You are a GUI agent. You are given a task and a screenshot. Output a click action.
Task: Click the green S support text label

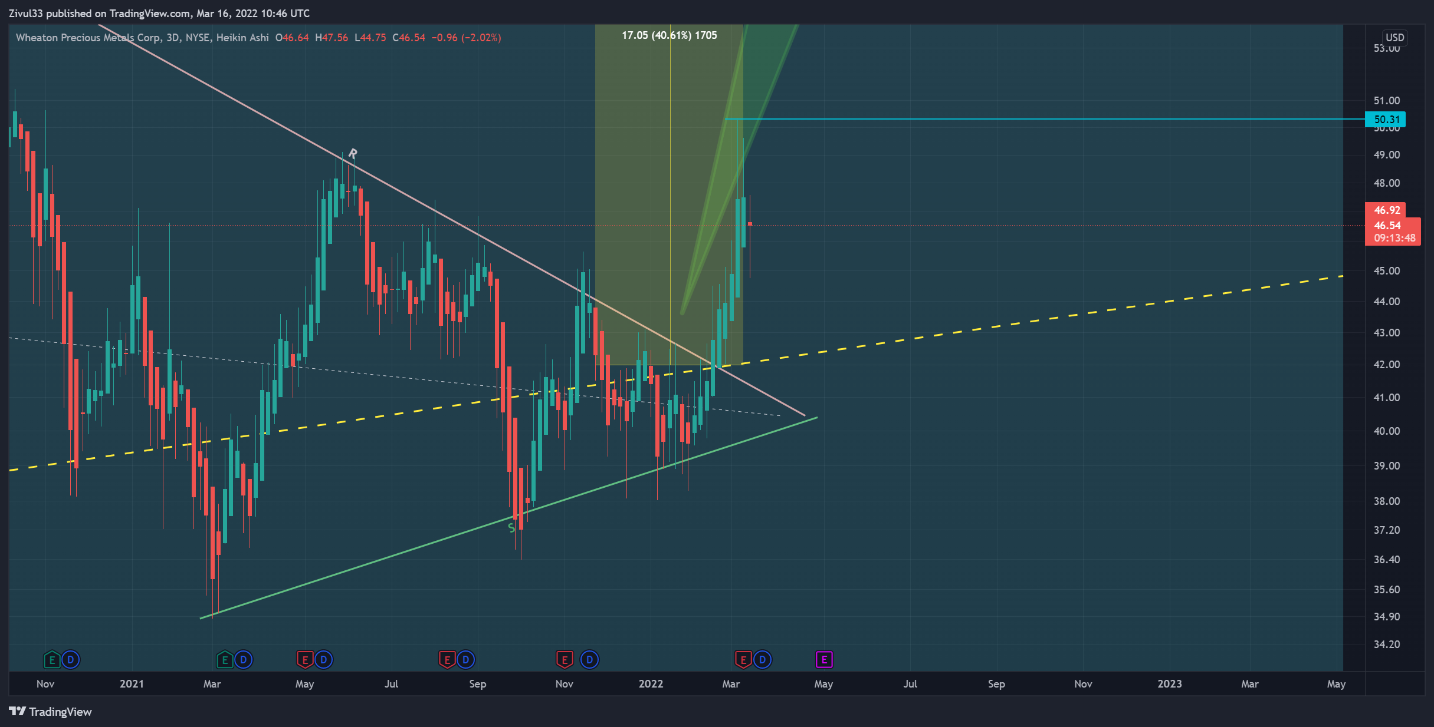511,528
